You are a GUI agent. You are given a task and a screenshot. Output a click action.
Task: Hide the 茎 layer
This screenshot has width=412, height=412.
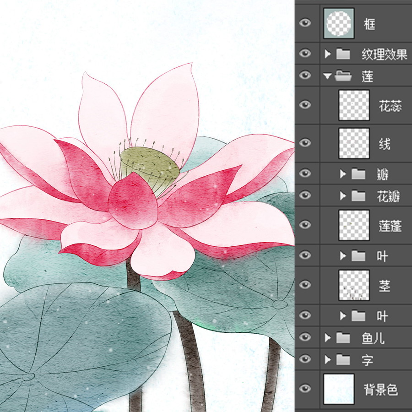click(305, 285)
